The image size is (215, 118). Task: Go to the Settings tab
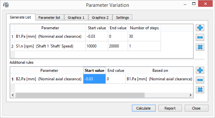coord(122,18)
